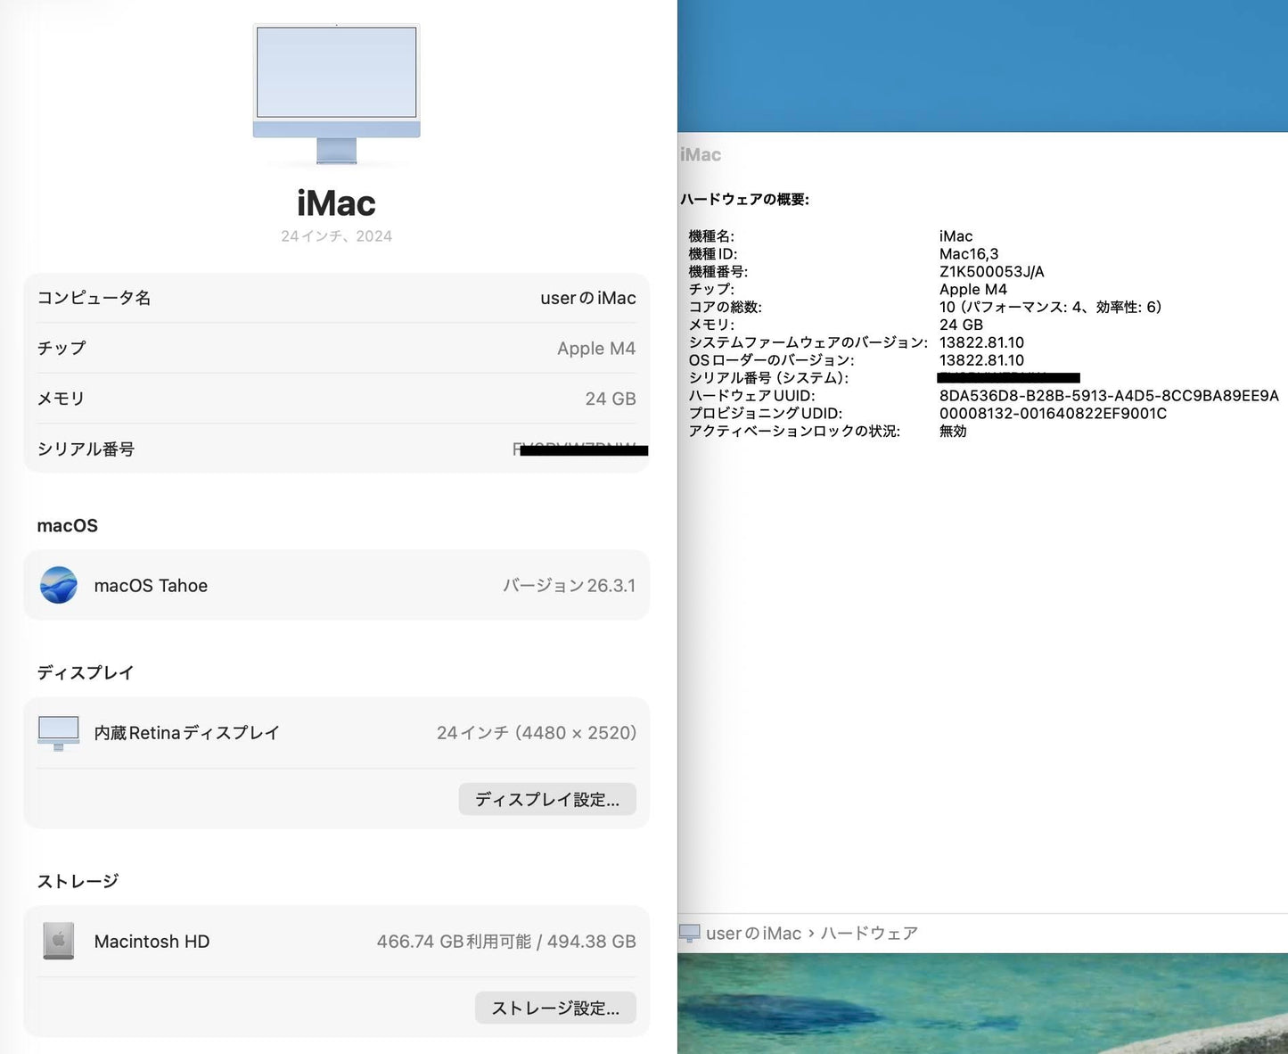Click the 'ハードウェアUUID:' label
Screen dimensions: 1288x1054
[x=751, y=396]
